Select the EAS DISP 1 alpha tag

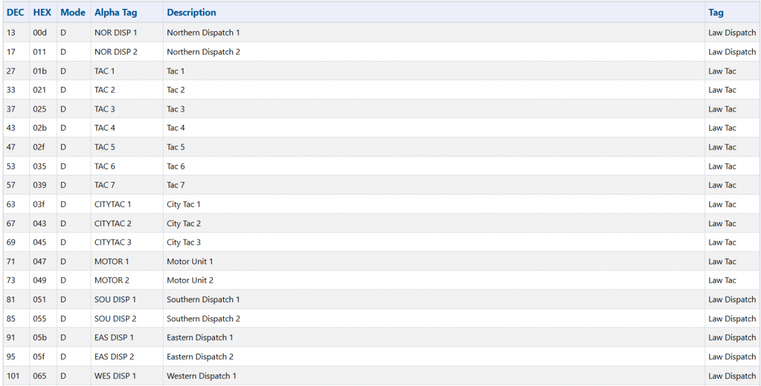click(x=114, y=337)
